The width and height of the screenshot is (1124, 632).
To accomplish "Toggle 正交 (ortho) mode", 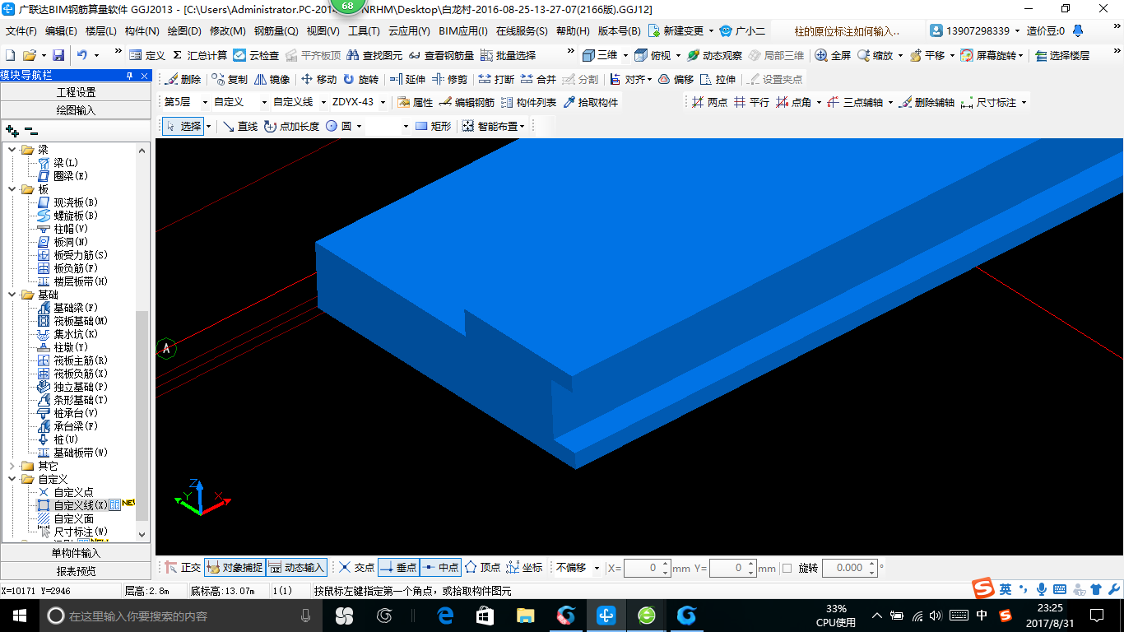I will coord(182,568).
